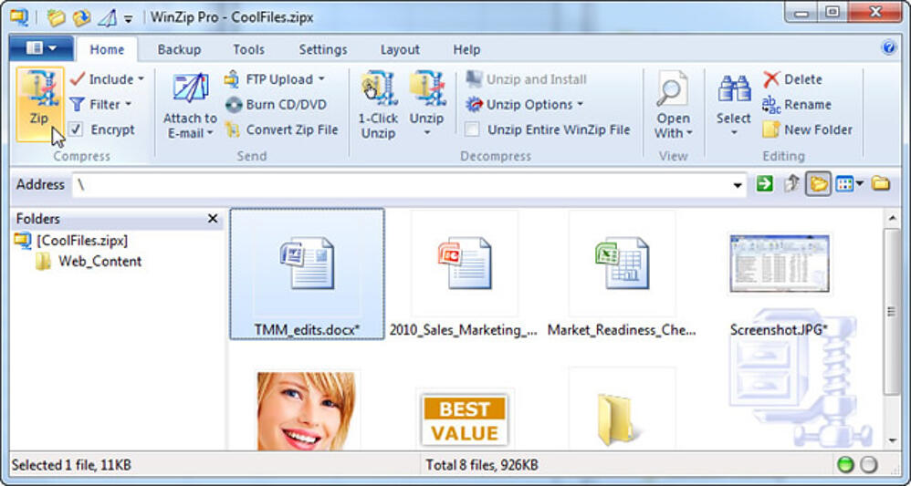Click the quick access open folder icon
Viewport: 911px width, 486px height.
click(x=57, y=17)
